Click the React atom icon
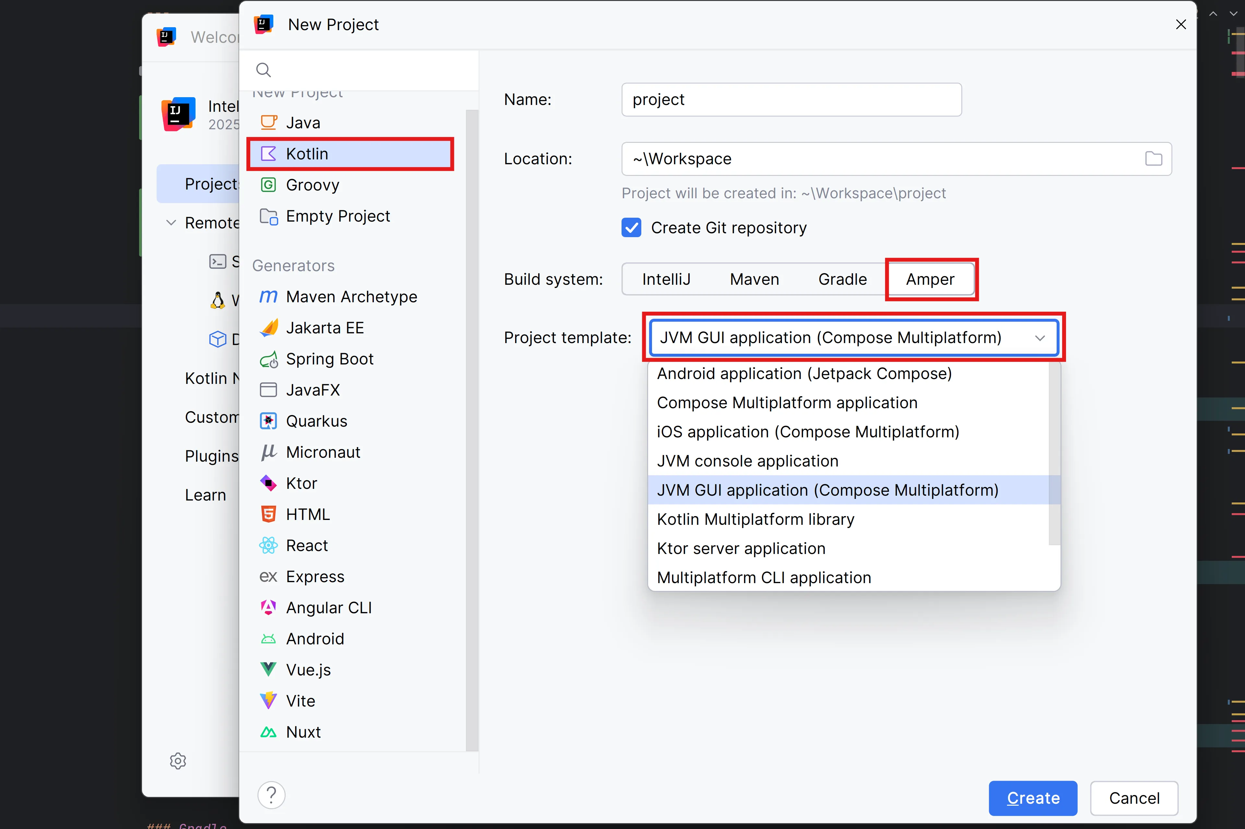The image size is (1245, 829). pyautogui.click(x=269, y=546)
